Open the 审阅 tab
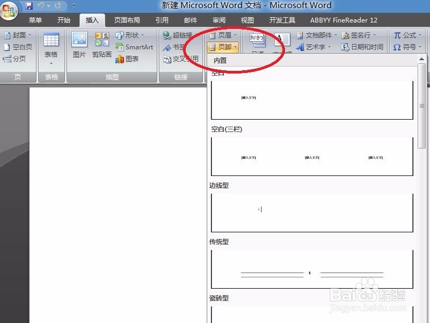The image size is (430, 323). click(219, 20)
